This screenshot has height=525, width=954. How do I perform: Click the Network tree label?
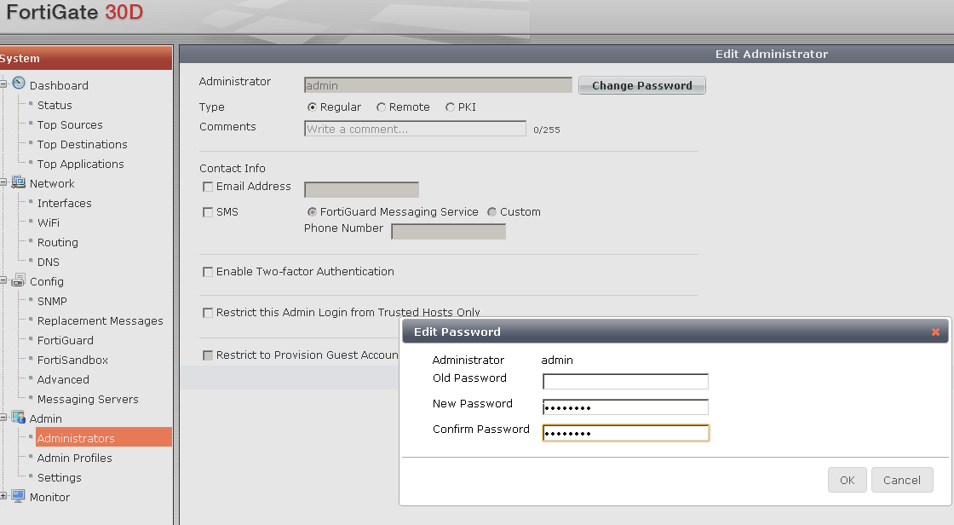(52, 183)
